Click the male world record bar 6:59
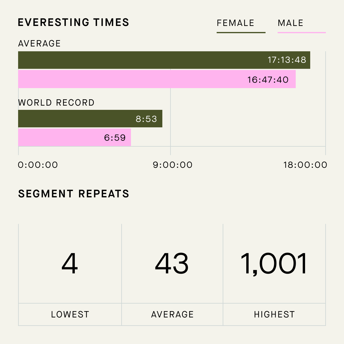This screenshot has height=344, width=344. [75, 138]
